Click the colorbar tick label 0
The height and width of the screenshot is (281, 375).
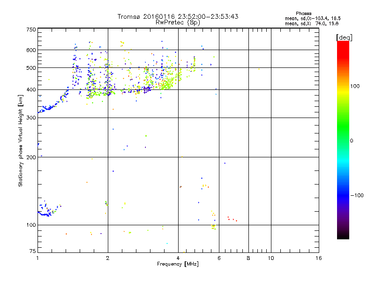[x=351, y=140]
